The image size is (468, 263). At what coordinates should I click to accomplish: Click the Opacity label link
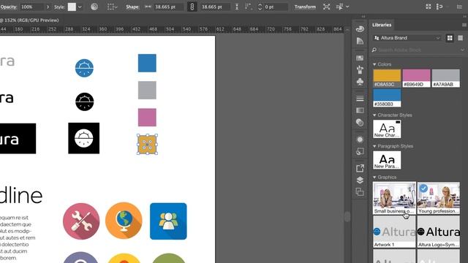click(x=9, y=7)
